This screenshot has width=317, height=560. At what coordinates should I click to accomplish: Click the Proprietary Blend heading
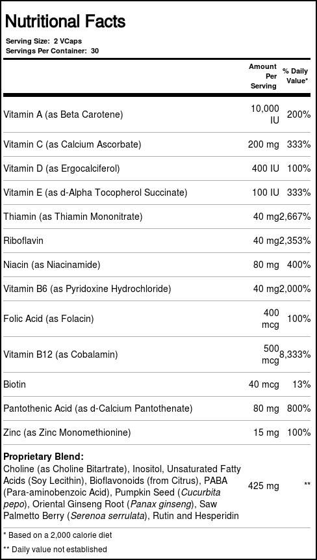pyautogui.click(x=44, y=457)
